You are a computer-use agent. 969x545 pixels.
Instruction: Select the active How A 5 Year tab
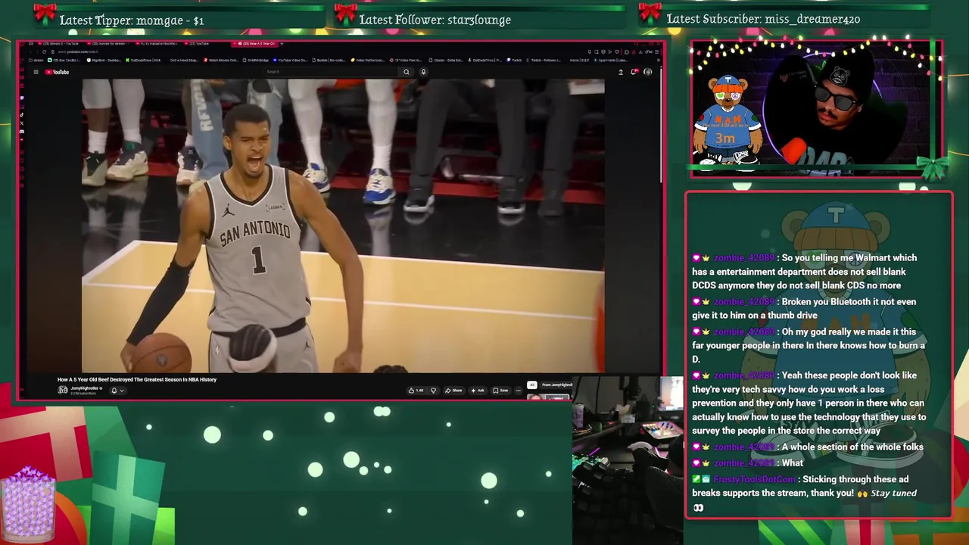(x=254, y=43)
